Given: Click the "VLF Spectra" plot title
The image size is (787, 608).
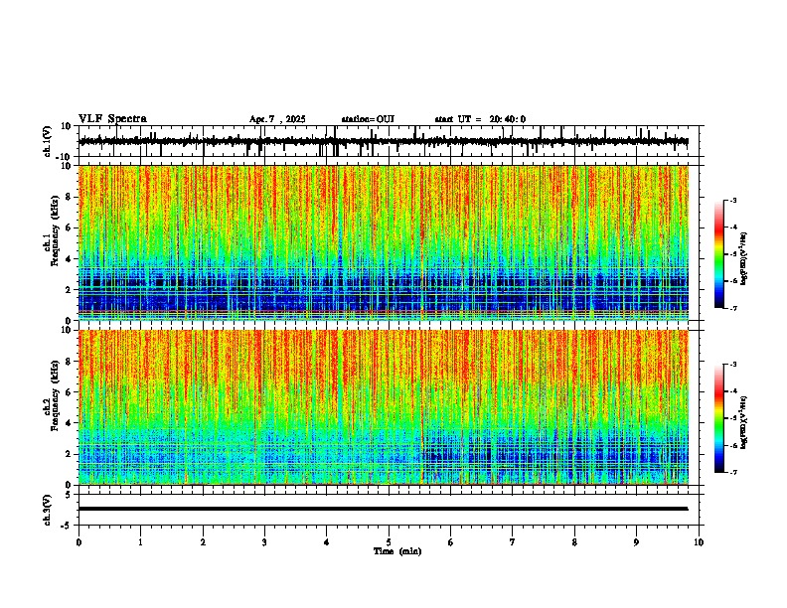Looking at the screenshot, I should (x=112, y=119).
